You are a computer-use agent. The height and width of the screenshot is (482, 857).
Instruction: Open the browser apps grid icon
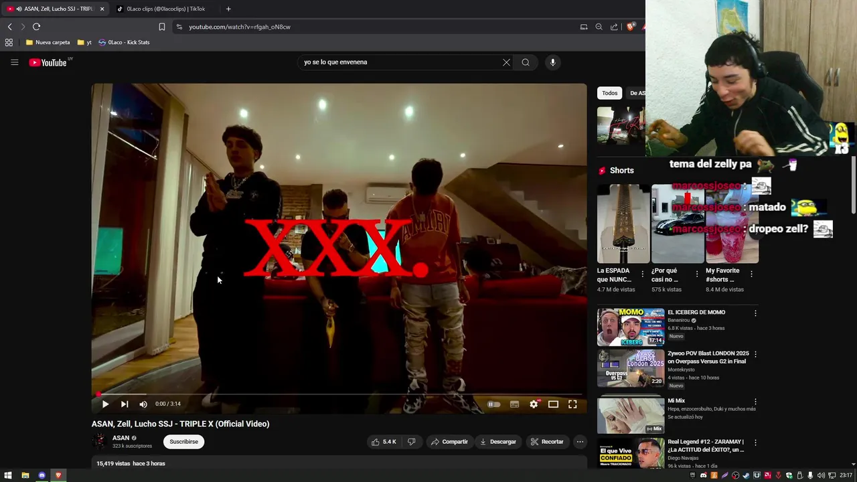(x=9, y=42)
